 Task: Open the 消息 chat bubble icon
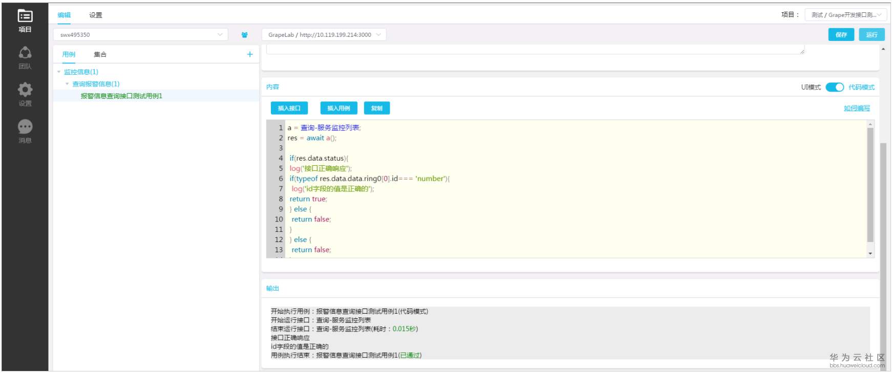click(25, 131)
